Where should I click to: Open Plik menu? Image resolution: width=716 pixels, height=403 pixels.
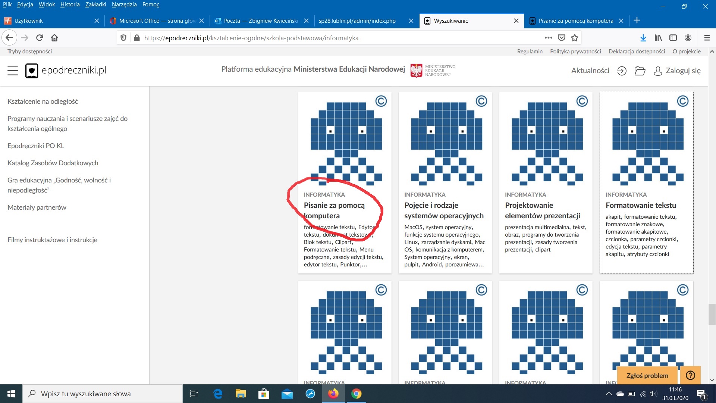tap(7, 4)
